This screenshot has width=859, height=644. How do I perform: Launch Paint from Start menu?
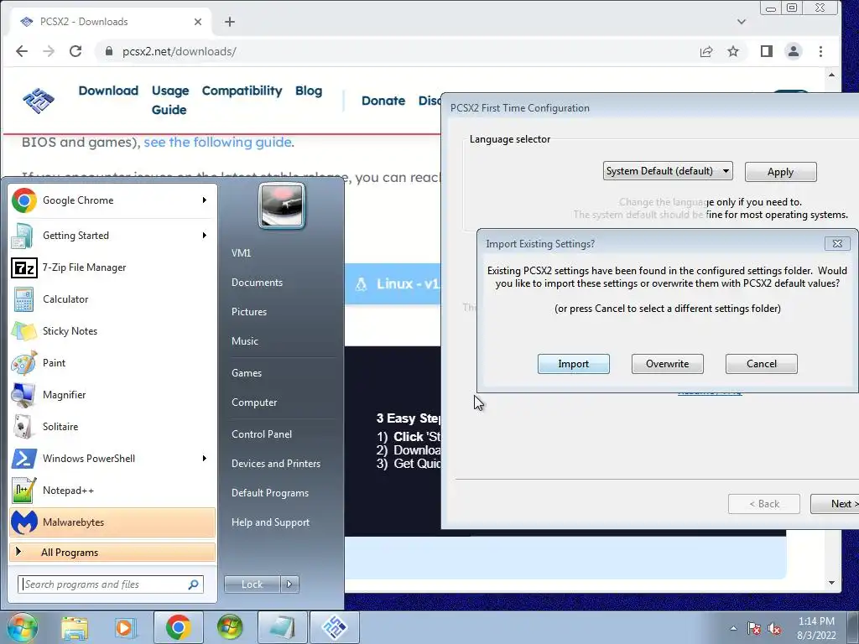[113, 362]
